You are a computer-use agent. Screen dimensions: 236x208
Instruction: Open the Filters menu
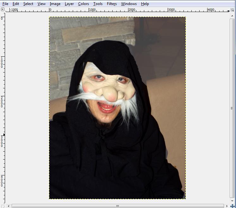112,4
